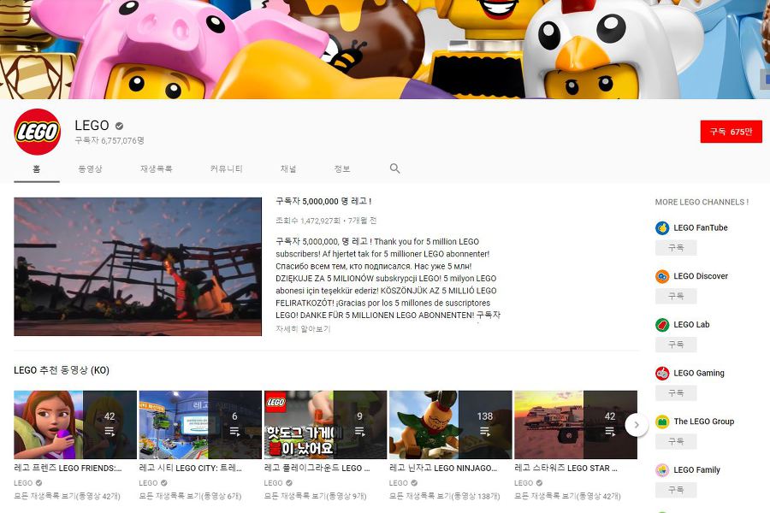Click the verified badge under the NINJAGO playlist

point(414,483)
